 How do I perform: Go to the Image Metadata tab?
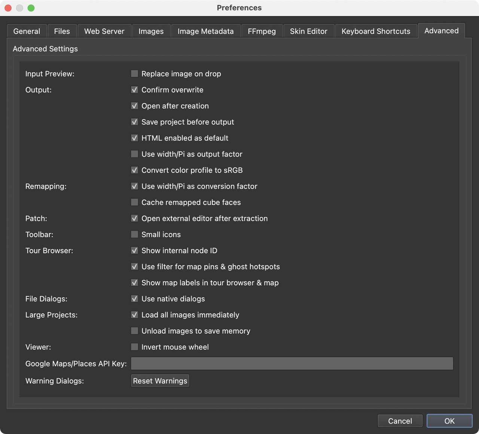click(x=206, y=31)
